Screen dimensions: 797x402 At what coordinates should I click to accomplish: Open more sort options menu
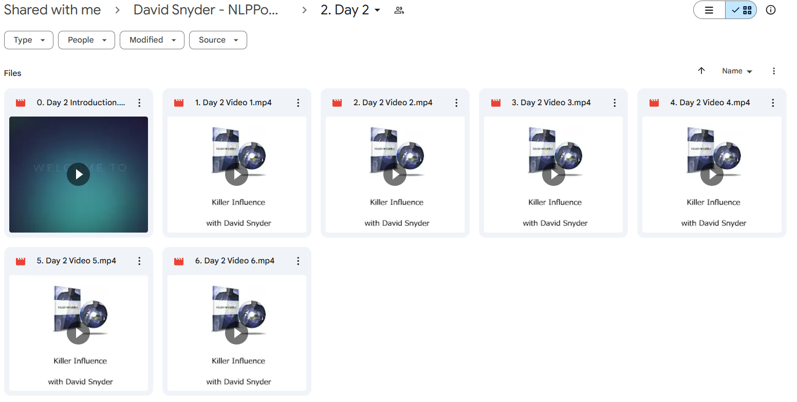tap(774, 71)
